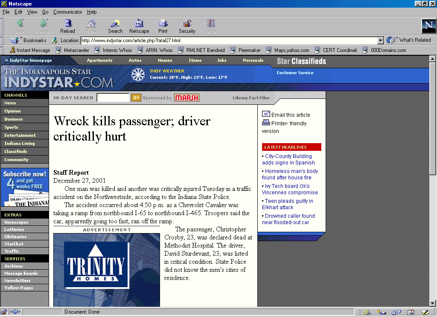Go to the Home page icon
This screenshot has width=437, height=317.
click(x=91, y=23)
